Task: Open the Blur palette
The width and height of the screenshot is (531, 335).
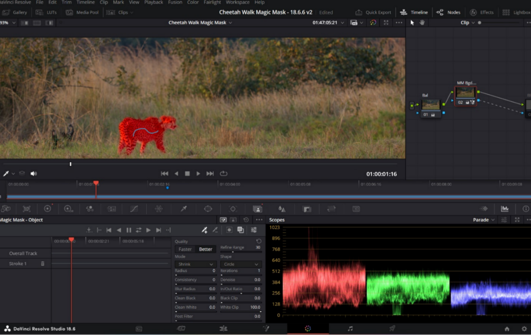Action: click(x=282, y=209)
